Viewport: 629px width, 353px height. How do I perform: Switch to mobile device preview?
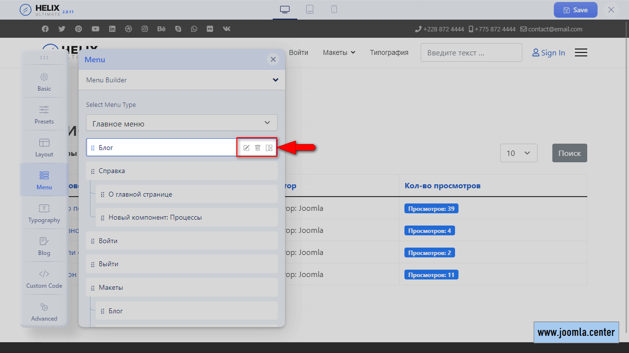tap(334, 10)
